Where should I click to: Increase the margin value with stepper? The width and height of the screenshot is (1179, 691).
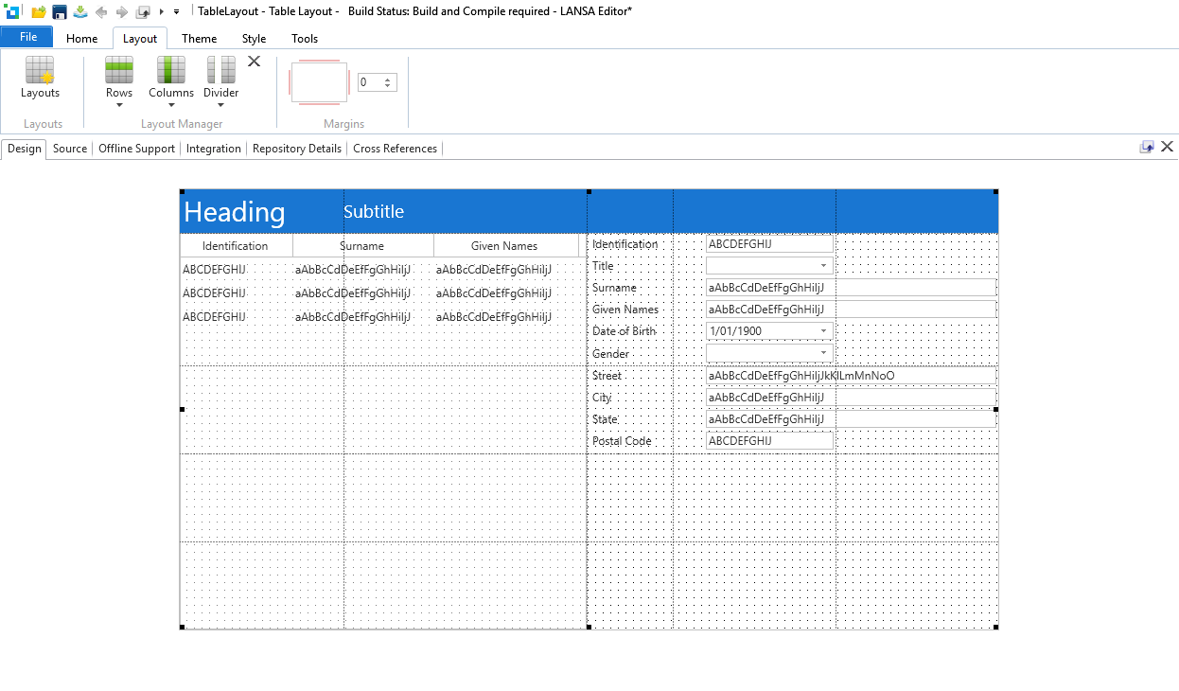click(x=387, y=80)
